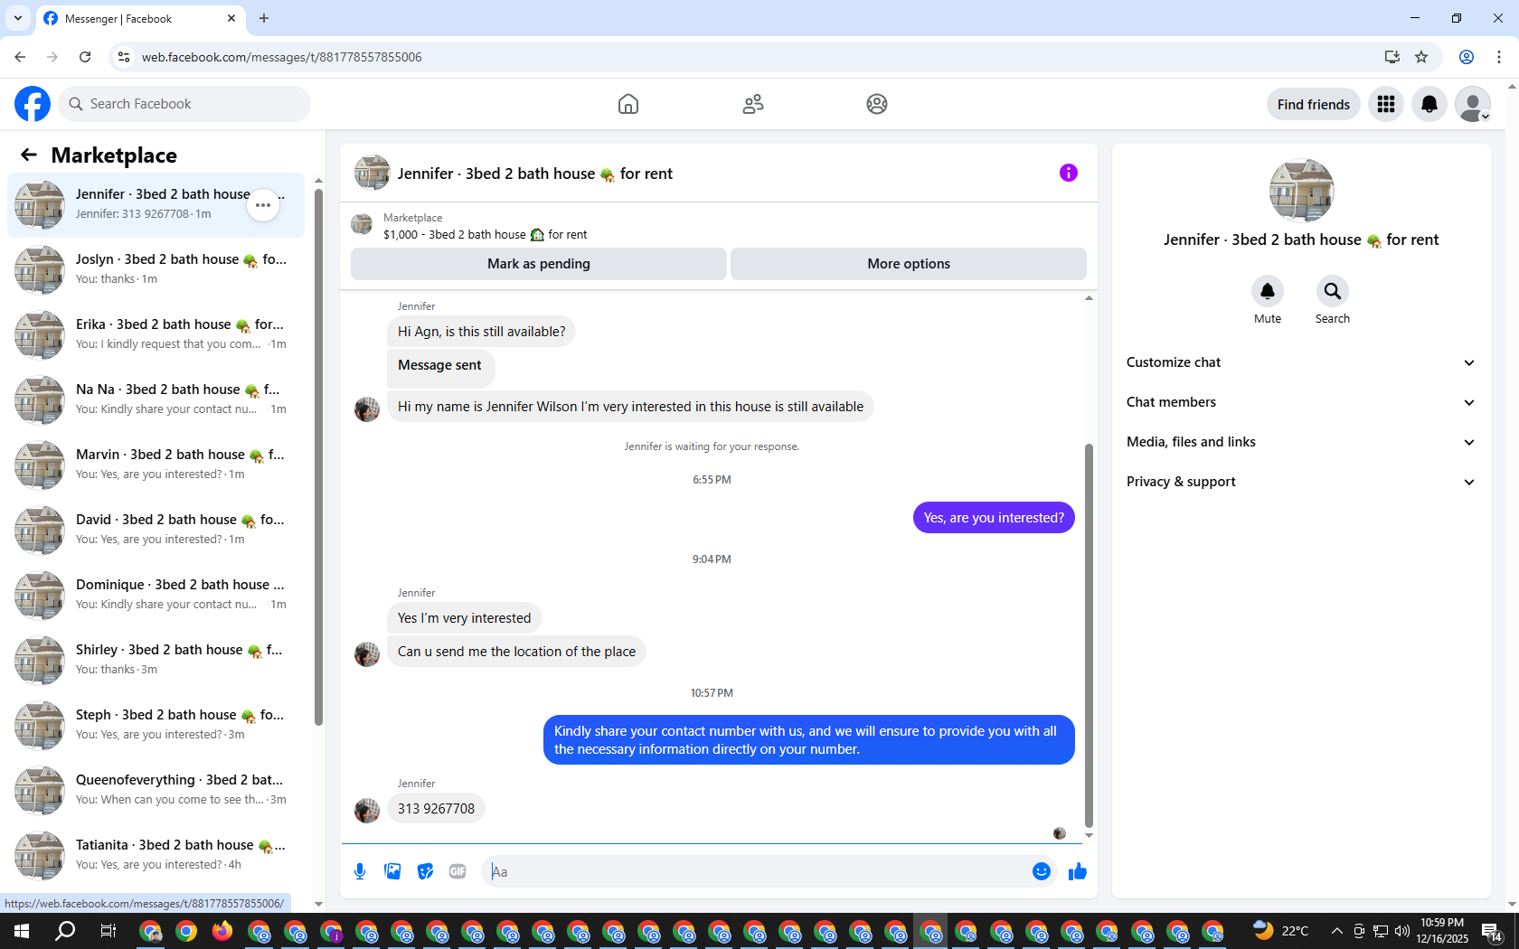Search in conversation with magnifier icon

pos(1333,291)
